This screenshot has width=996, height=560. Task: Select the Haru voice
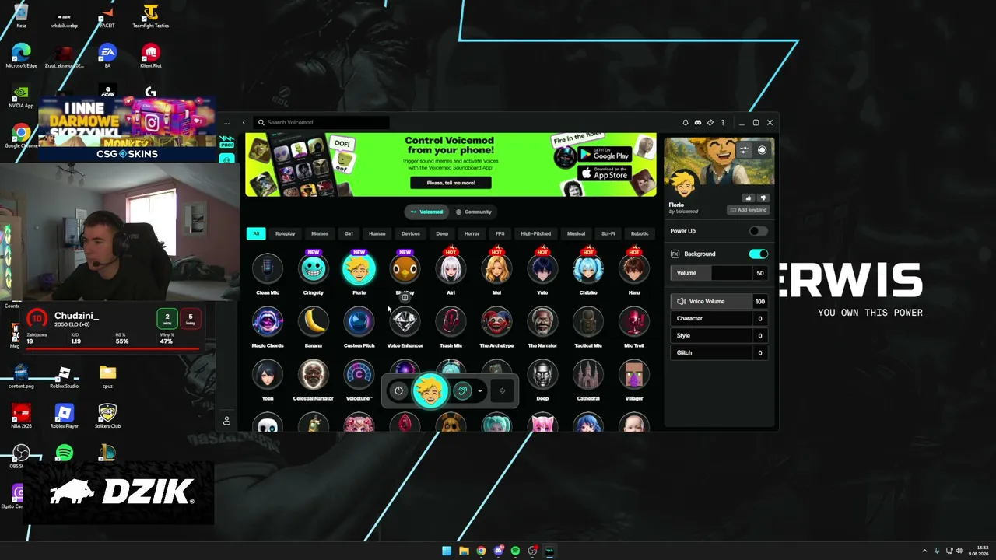point(634,269)
